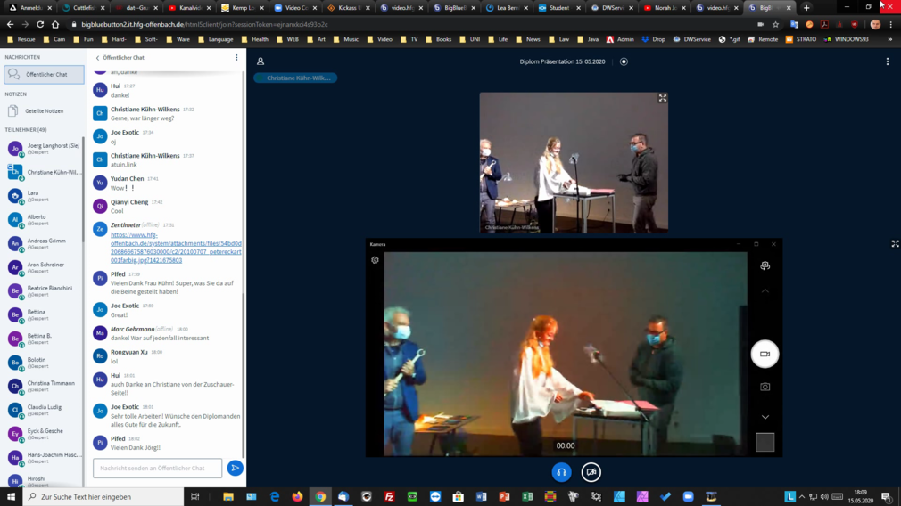
Task: Open the STRATO bookmark
Action: coord(801,39)
